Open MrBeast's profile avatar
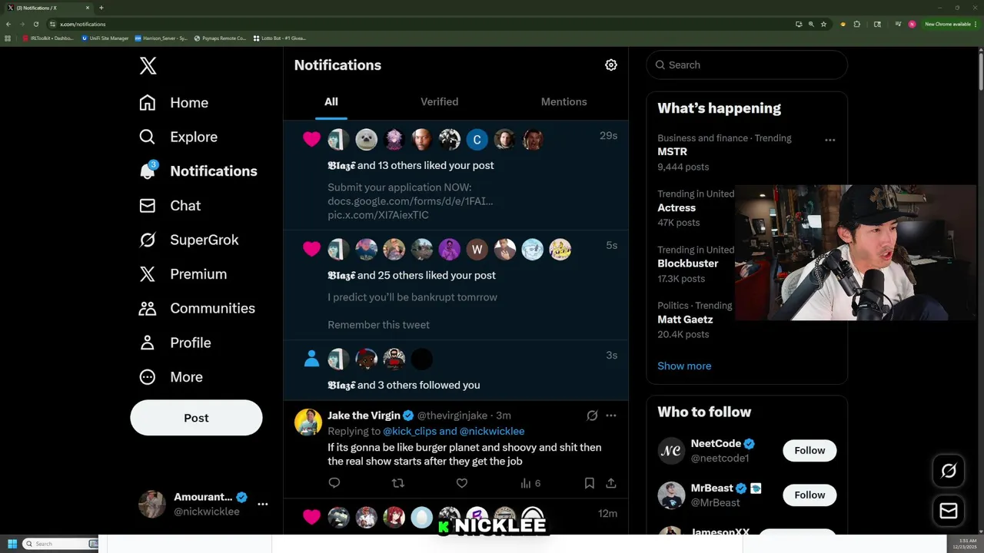This screenshot has width=984, height=553. tap(671, 495)
